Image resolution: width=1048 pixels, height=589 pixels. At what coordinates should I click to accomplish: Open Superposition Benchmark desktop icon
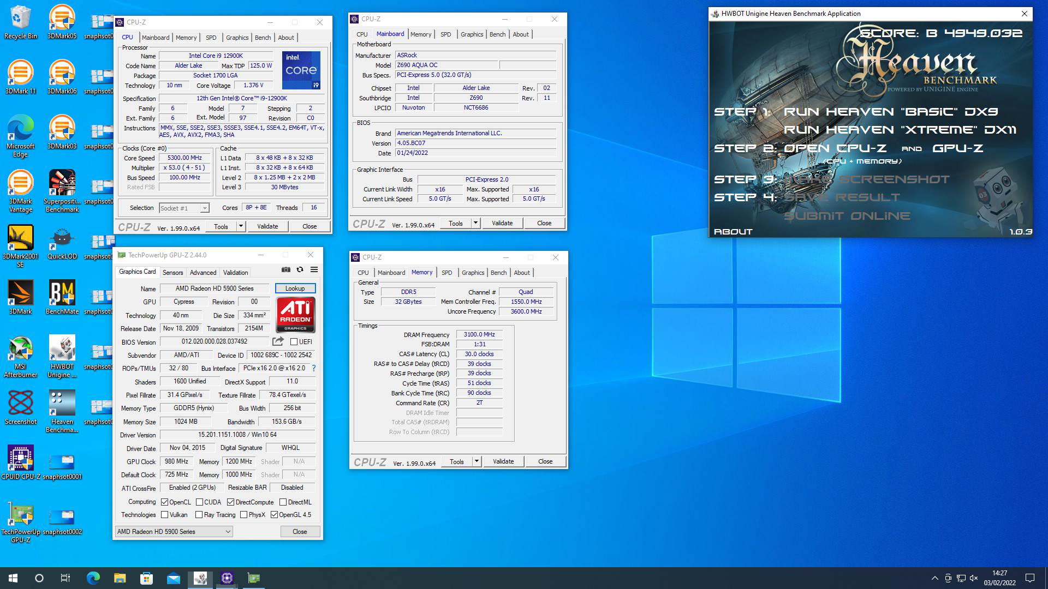point(62,191)
